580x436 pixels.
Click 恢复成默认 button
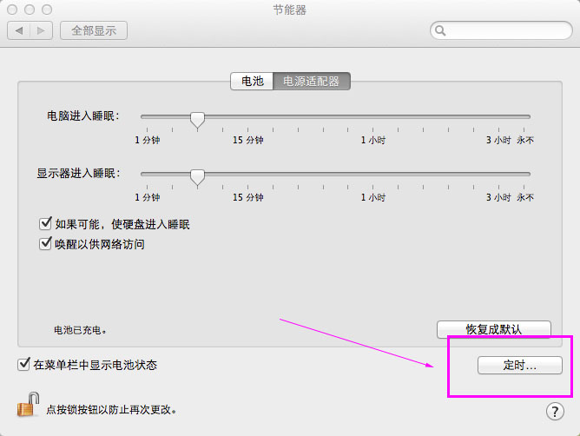pos(494,329)
